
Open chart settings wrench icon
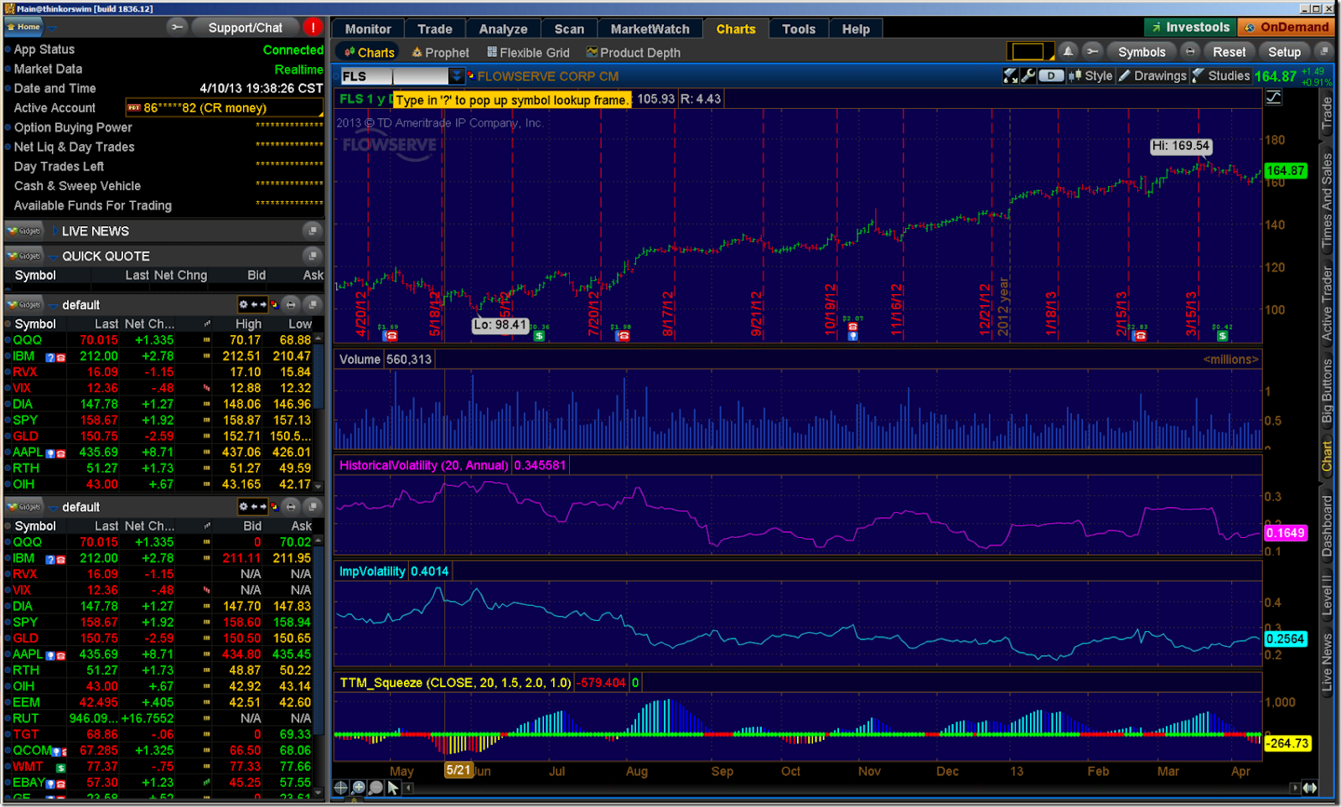(1028, 75)
